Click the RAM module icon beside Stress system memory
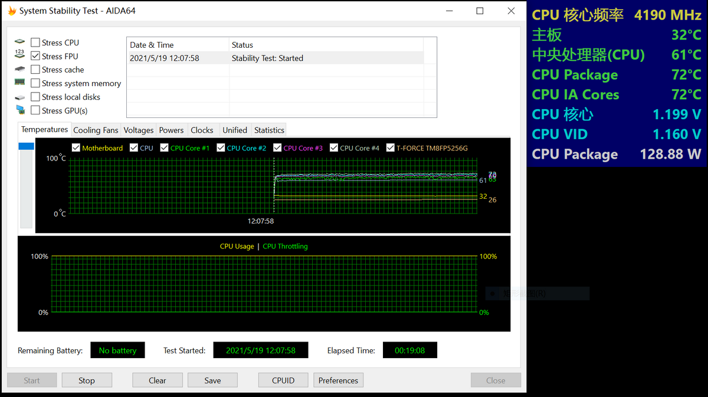Image resolution: width=708 pixels, height=397 pixels. 20,83
